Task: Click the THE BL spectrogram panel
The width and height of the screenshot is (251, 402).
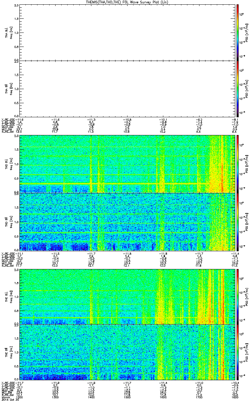Action: pos(127,296)
